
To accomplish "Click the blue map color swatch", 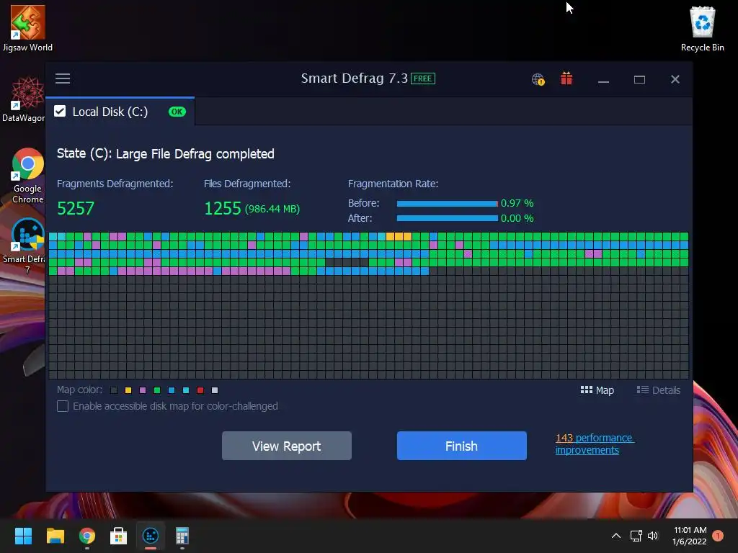I will point(172,390).
